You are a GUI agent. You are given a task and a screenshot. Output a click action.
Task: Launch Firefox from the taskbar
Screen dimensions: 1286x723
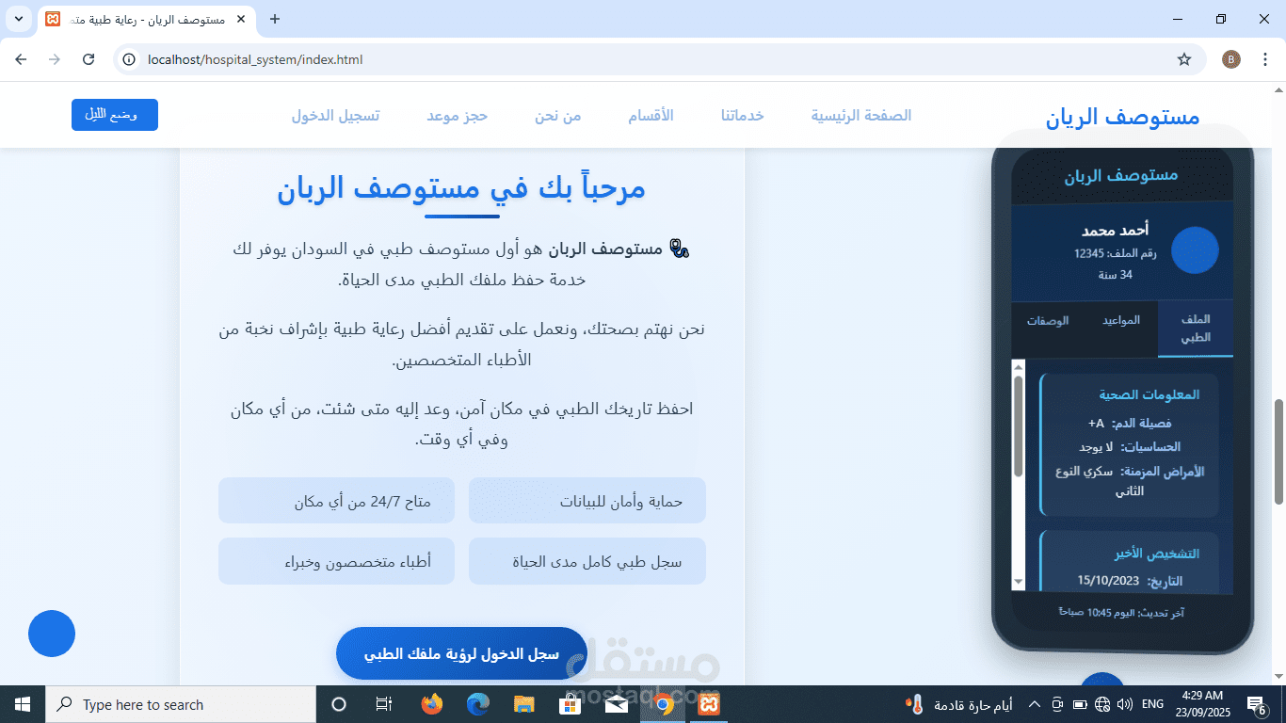[432, 703]
